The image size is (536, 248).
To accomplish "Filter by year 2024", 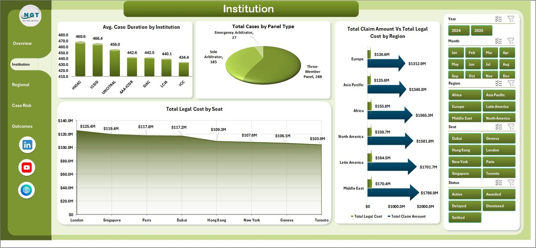I will [x=459, y=30].
